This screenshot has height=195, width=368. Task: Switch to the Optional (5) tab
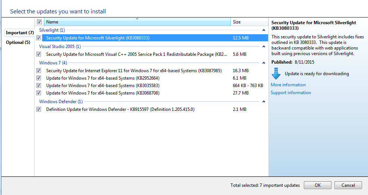tap(18, 42)
